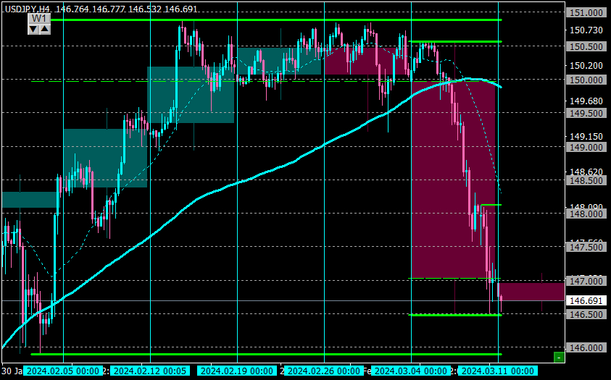This screenshot has width=611, height=380.
Task: Click the 2024.02.19 00:00 date label
Action: click(x=237, y=371)
